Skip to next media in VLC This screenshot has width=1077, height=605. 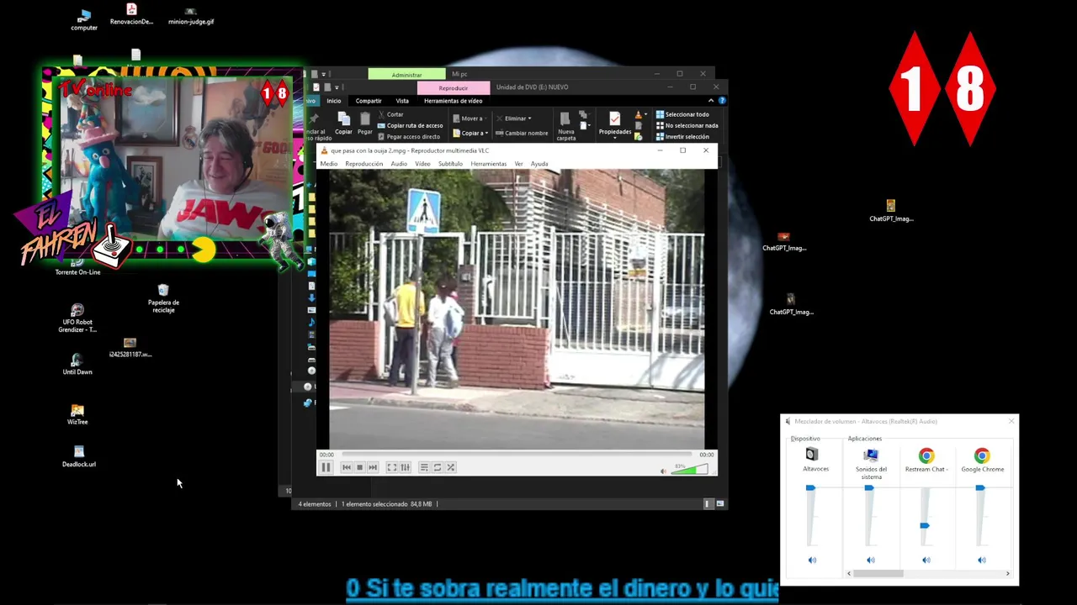point(373,467)
